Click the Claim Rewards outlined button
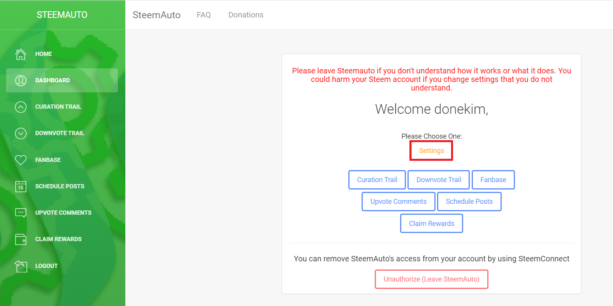The image size is (613, 306). (432, 224)
